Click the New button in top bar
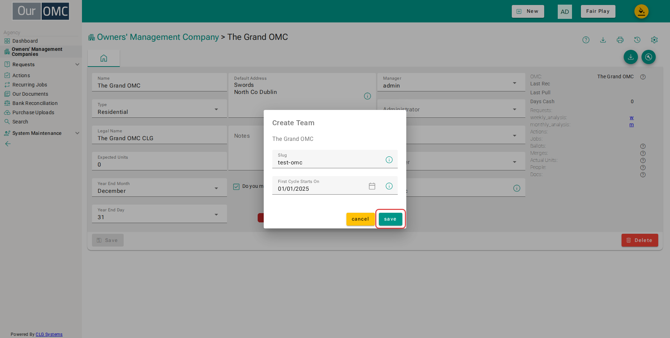 528,11
